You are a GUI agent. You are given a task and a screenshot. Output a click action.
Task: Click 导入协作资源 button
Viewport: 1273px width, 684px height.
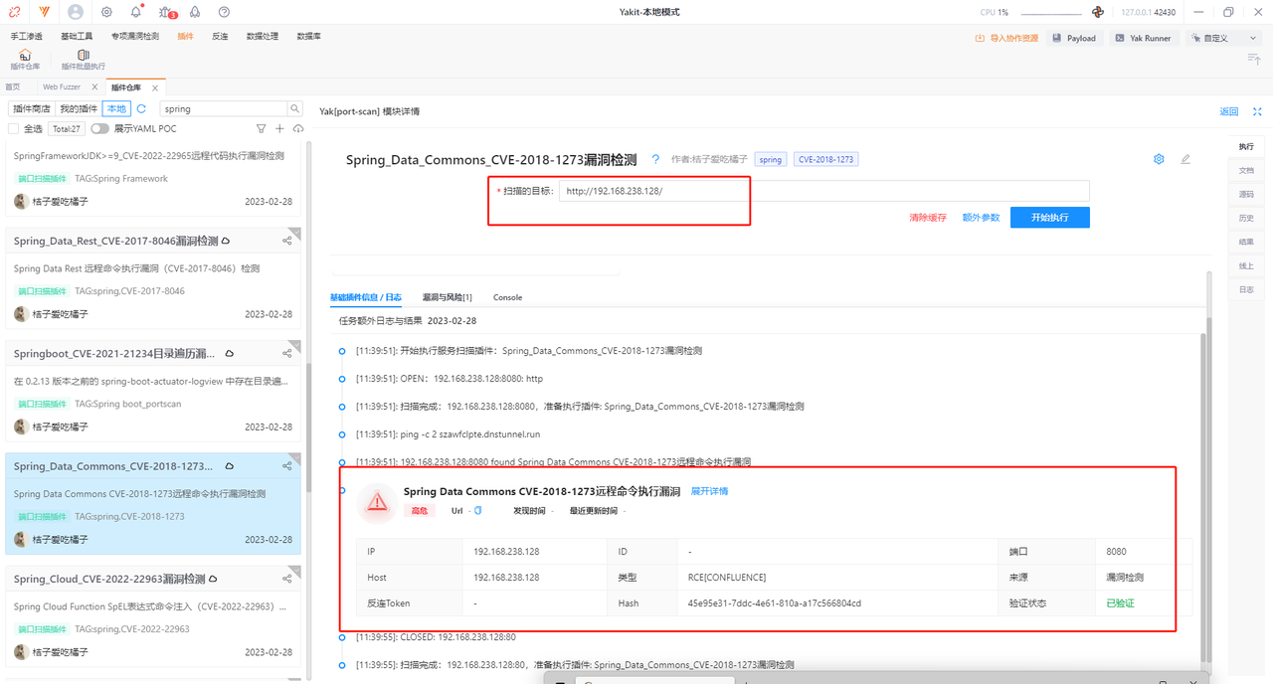point(1006,38)
